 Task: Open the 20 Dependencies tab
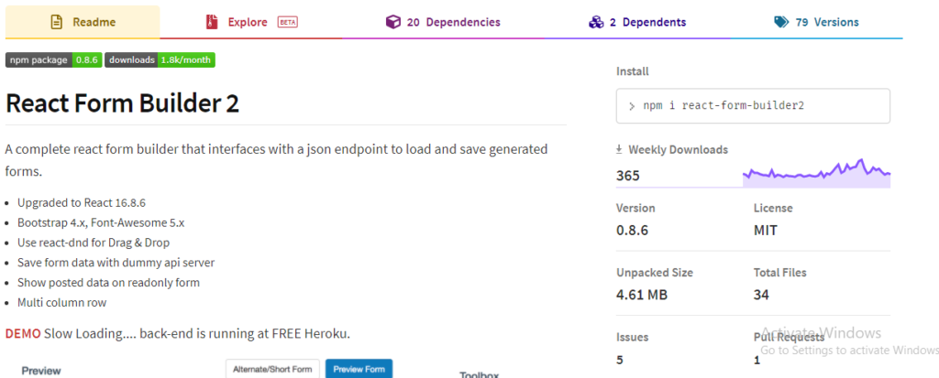tap(443, 22)
